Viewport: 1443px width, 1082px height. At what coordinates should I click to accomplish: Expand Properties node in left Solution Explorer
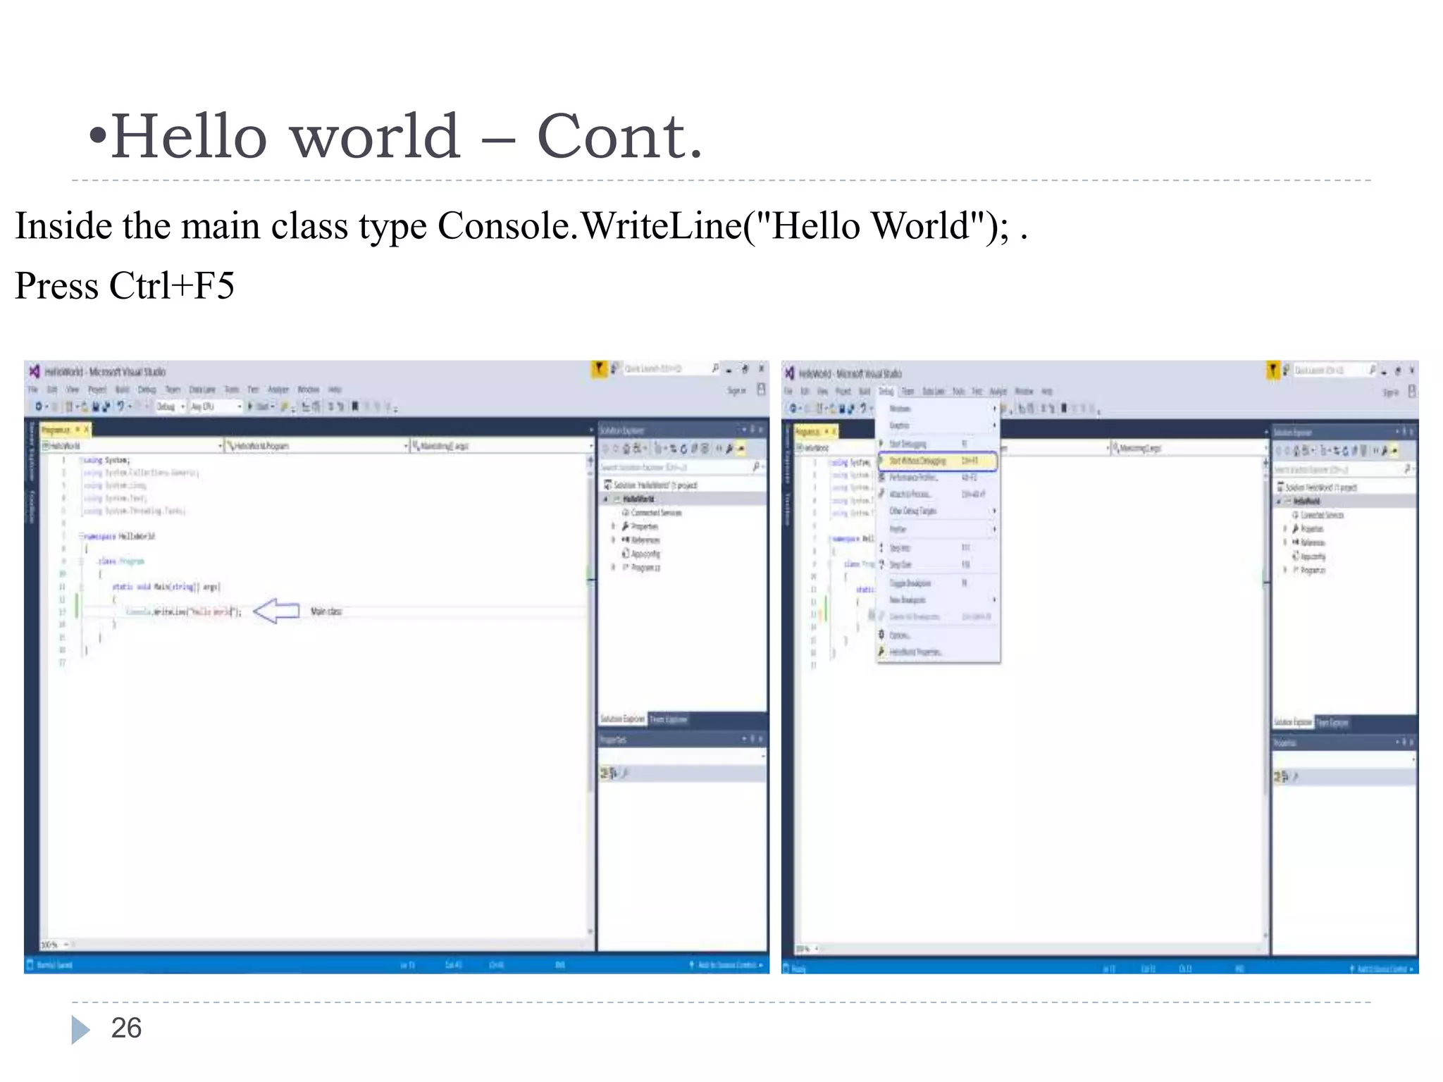pyautogui.click(x=613, y=526)
